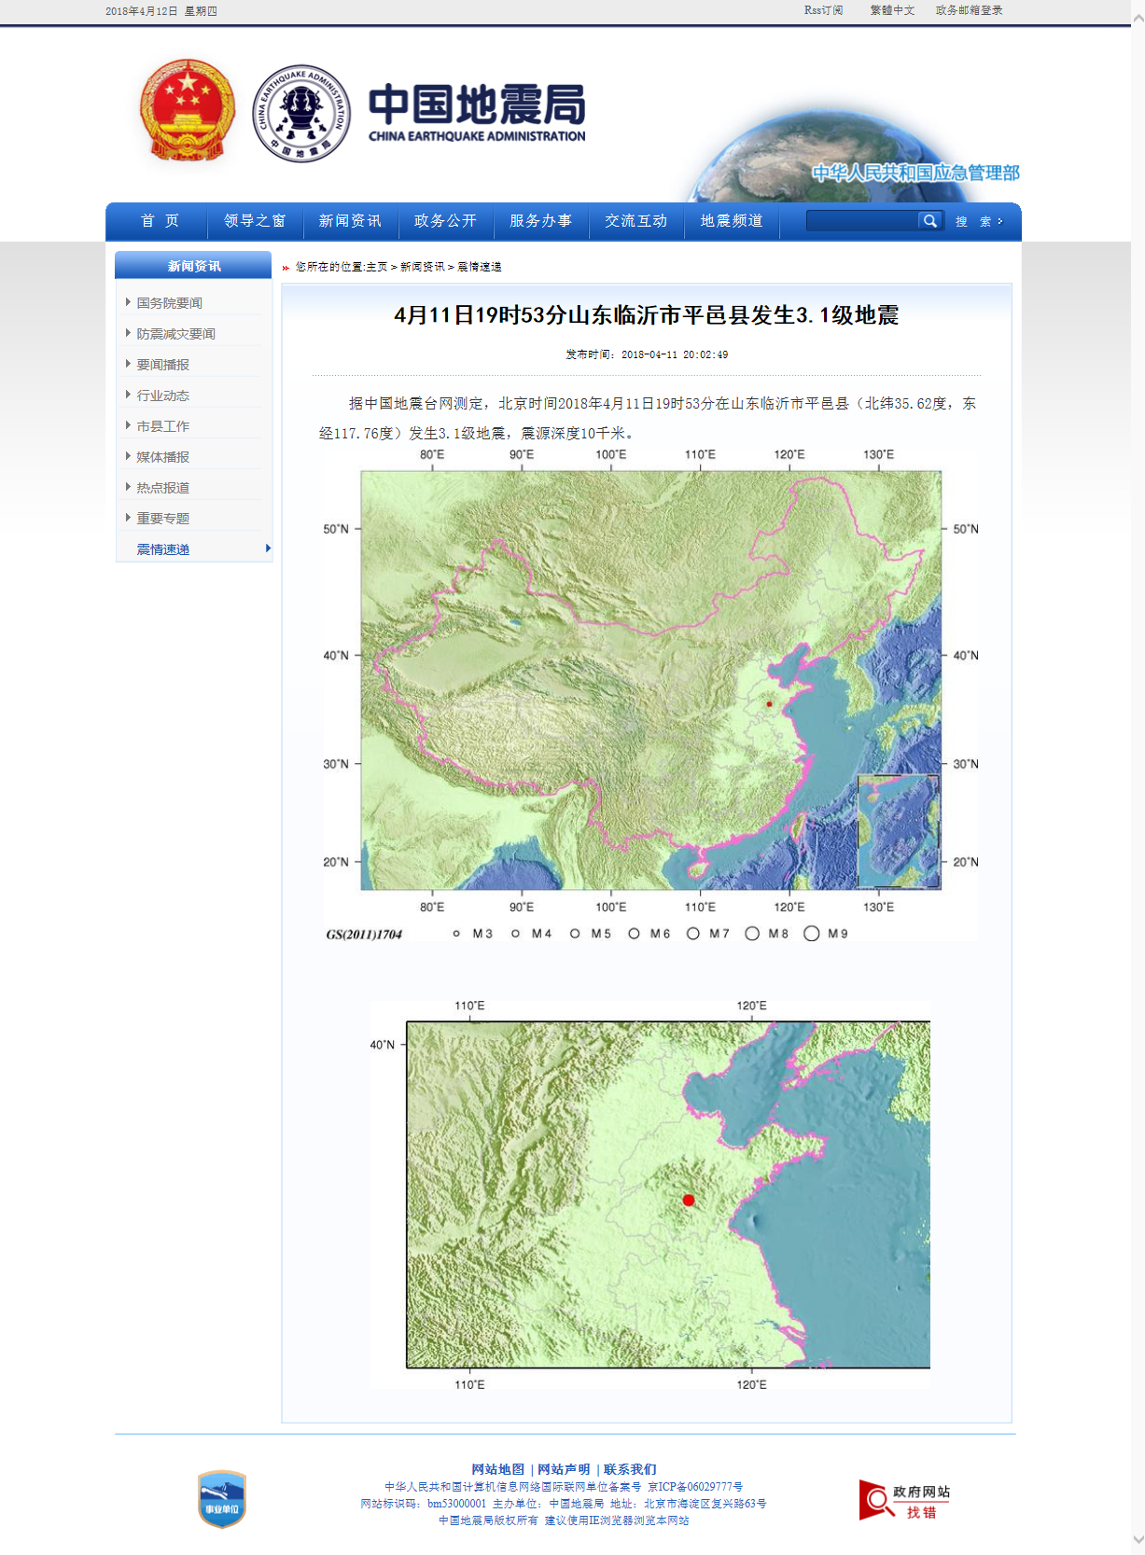Open the 政务公开 navigation item
The image size is (1145, 1555).
tap(445, 221)
